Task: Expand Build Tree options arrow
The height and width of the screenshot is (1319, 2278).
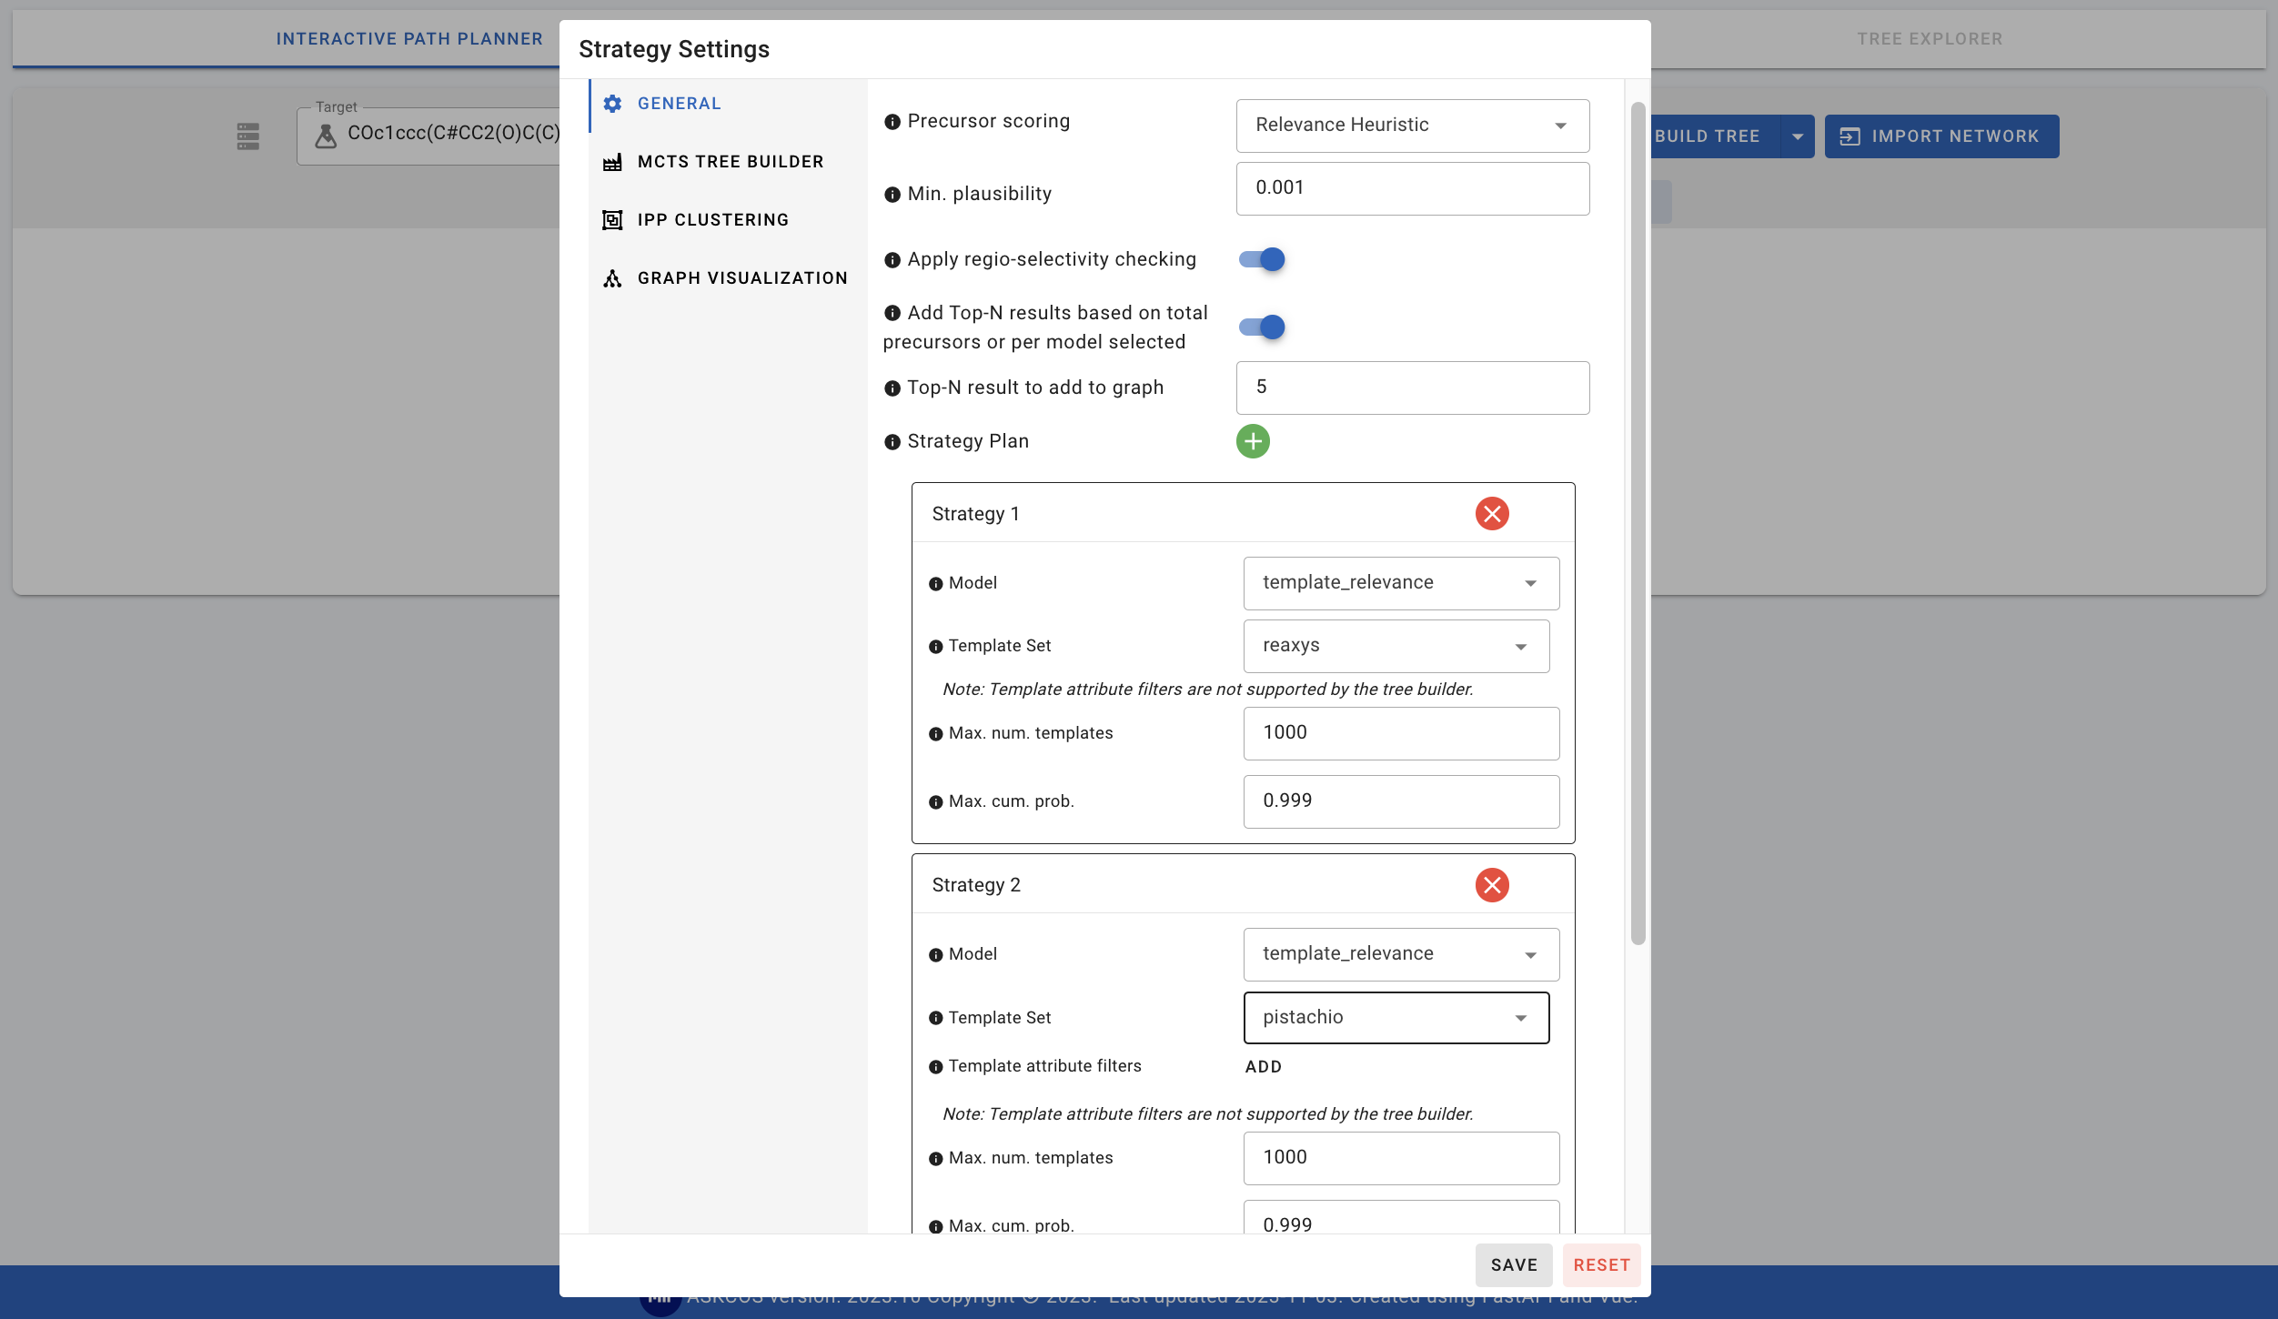Action: point(1797,136)
